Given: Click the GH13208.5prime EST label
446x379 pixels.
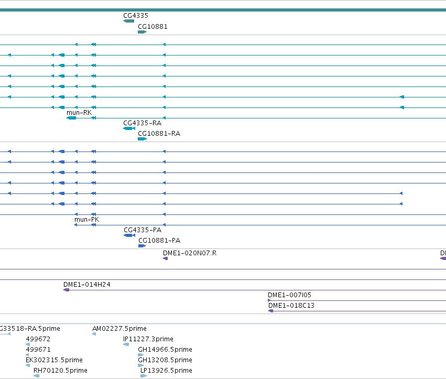Looking at the screenshot, I should 165,360.
